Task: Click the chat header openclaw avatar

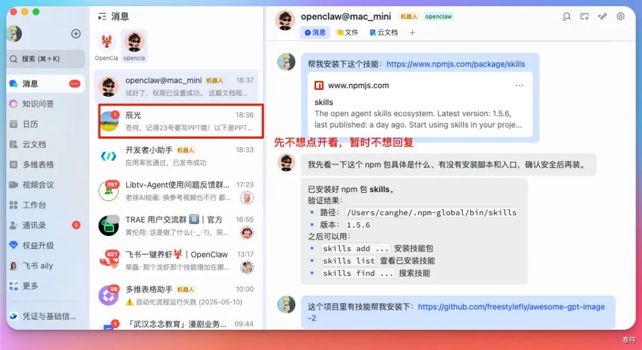Action: 285,20
